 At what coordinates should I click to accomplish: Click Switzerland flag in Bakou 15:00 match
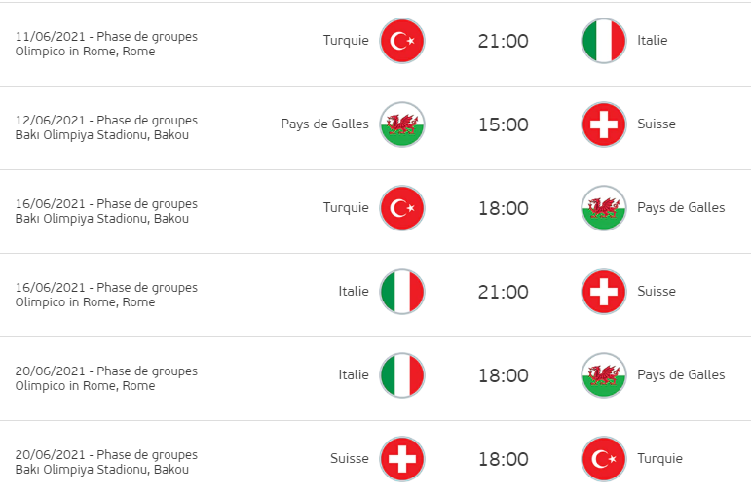click(604, 124)
